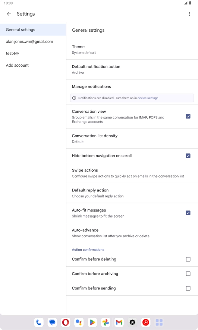
Task: Open the Theme setting options
Action: coord(132,50)
